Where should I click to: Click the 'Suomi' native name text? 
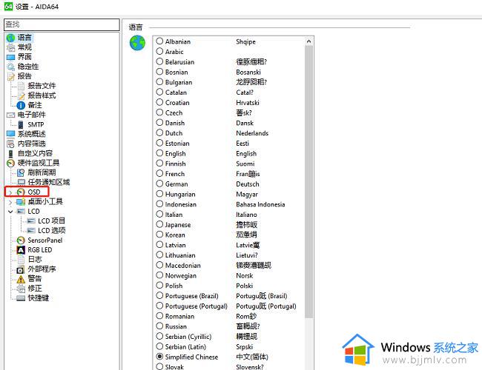pyautogui.click(x=245, y=164)
